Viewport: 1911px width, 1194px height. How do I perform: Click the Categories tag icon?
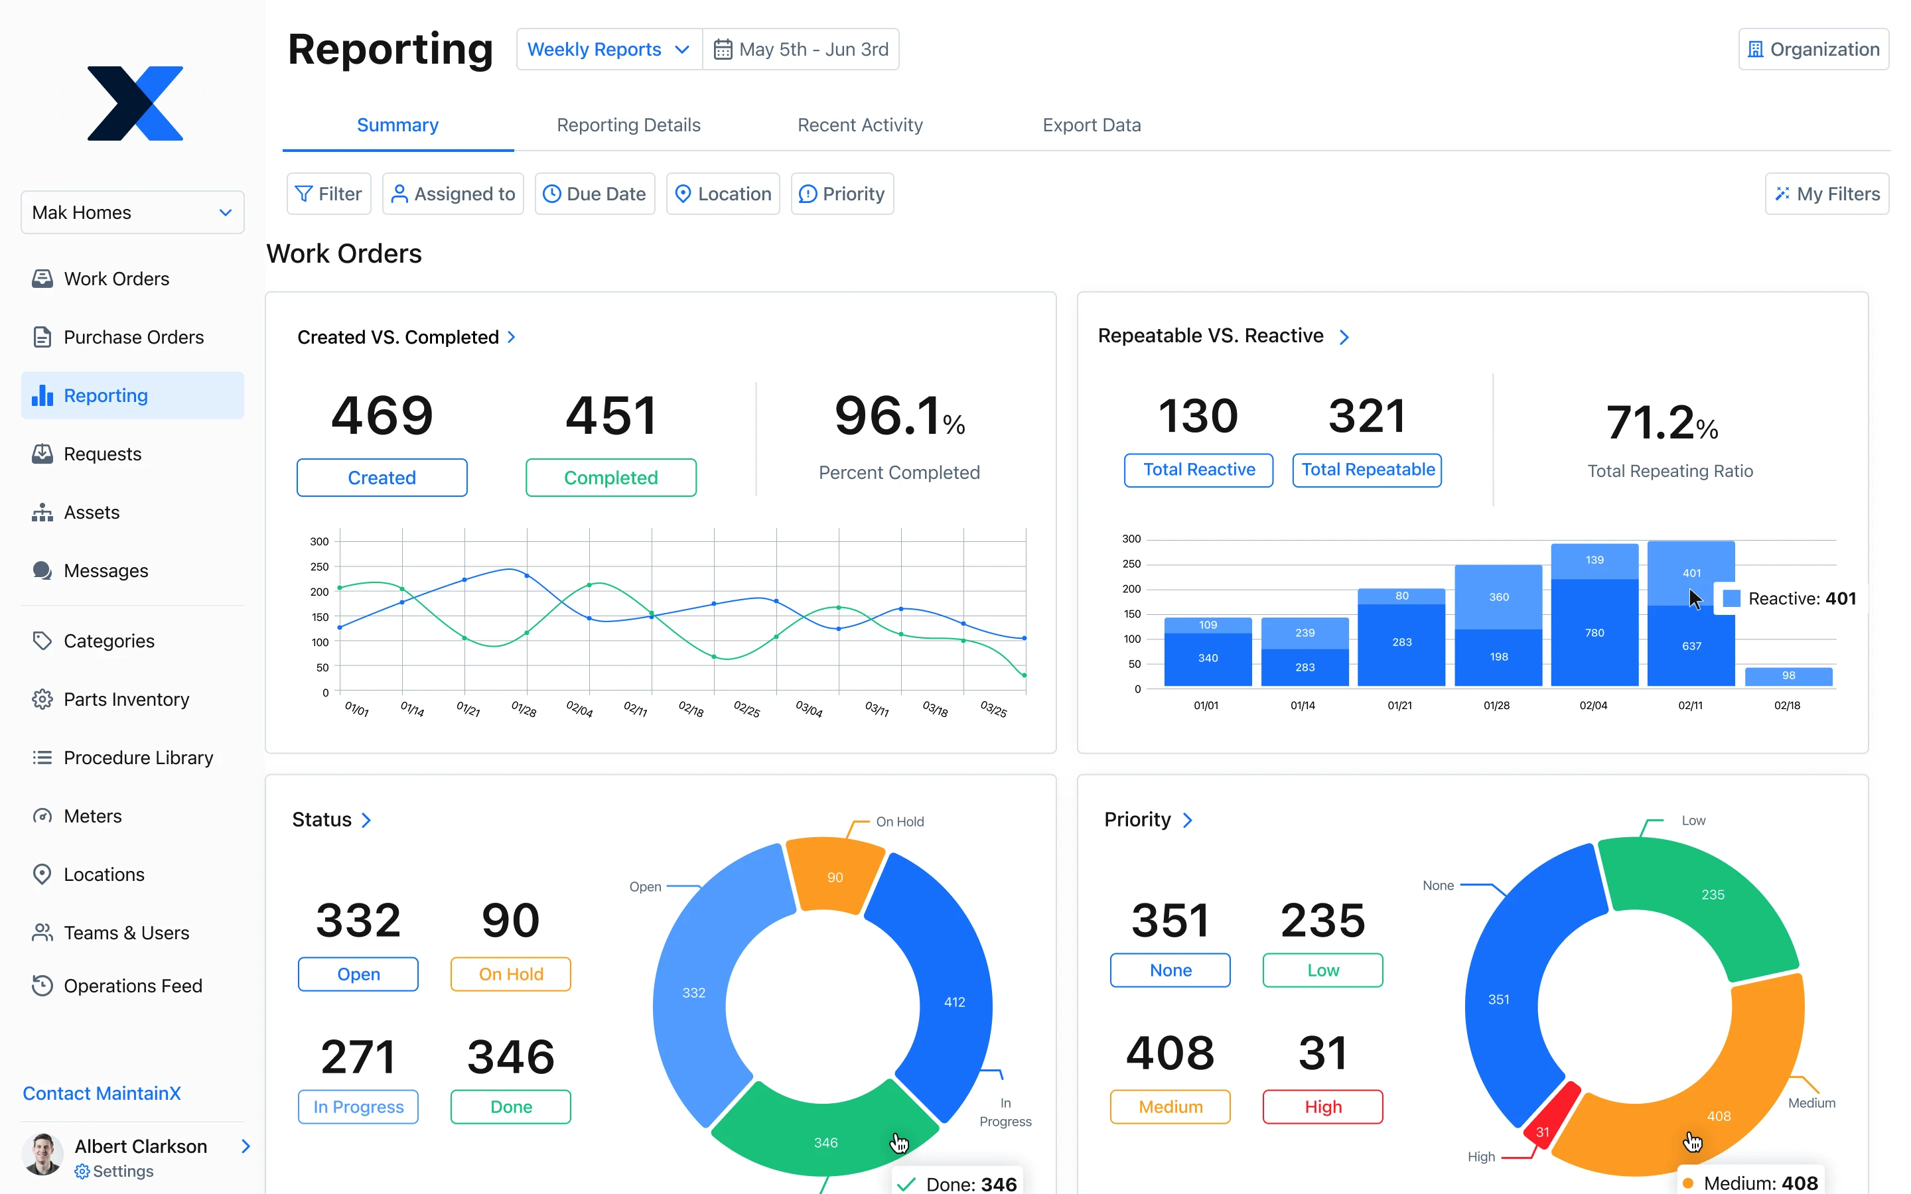(42, 640)
